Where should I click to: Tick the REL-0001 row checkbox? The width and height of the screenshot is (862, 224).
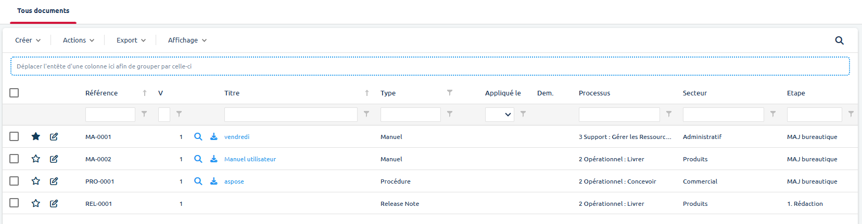14,203
